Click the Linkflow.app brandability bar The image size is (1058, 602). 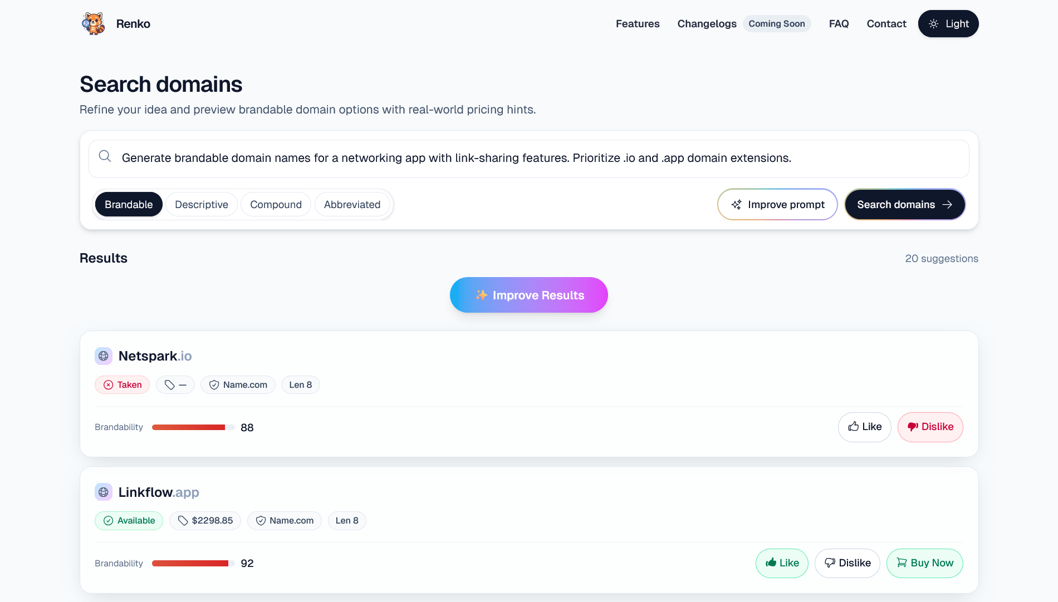click(x=193, y=564)
